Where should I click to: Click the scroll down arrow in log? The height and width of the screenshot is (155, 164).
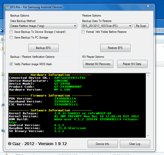148,136
